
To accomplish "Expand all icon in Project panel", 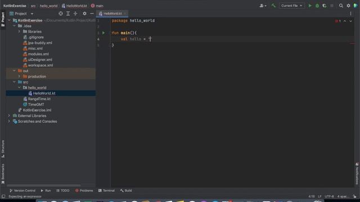I will [68, 13].
